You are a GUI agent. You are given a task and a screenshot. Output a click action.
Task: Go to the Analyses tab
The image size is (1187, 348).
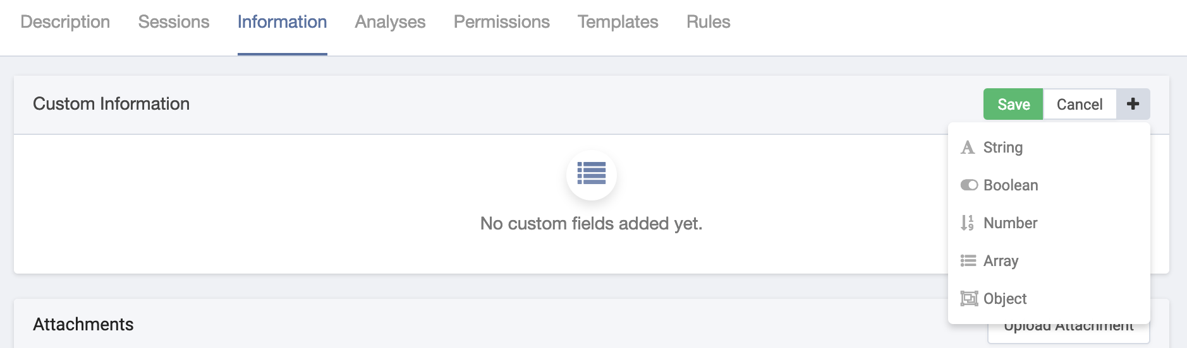pos(390,22)
